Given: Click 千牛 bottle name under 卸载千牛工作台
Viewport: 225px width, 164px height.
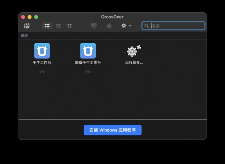Looking at the screenshot, I should (x=88, y=72).
